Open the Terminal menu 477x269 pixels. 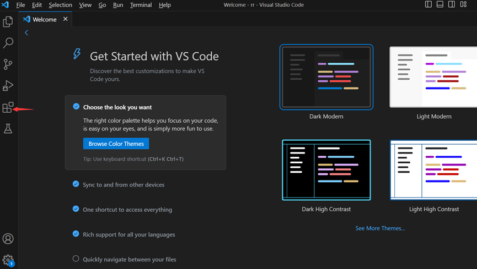(x=141, y=5)
